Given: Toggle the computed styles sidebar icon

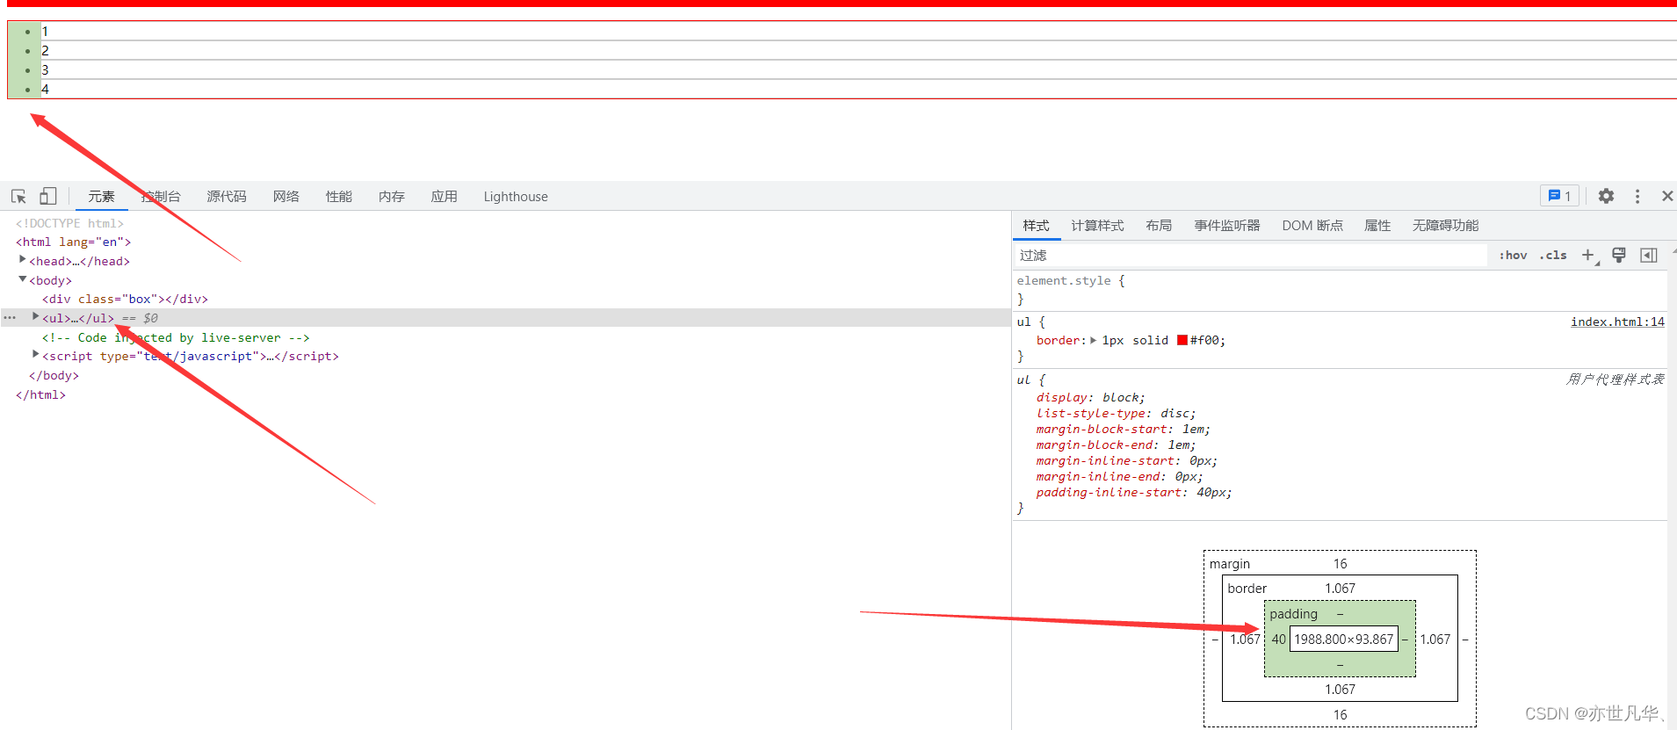Looking at the screenshot, I should pyautogui.click(x=1649, y=255).
